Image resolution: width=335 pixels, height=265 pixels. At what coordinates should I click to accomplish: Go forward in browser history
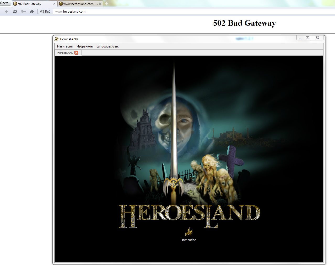tap(7, 12)
